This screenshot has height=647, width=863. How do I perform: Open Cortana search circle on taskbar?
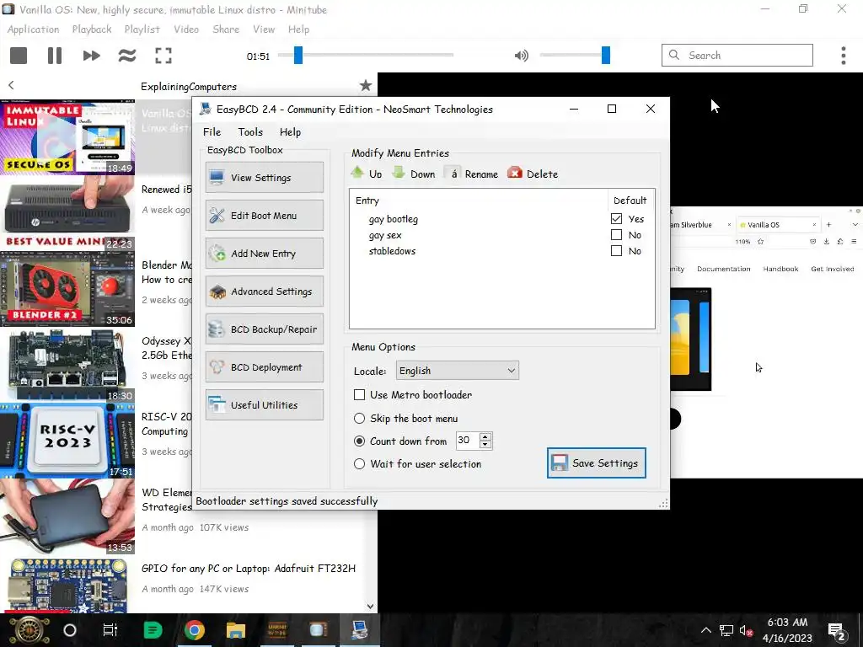pyautogui.click(x=70, y=630)
